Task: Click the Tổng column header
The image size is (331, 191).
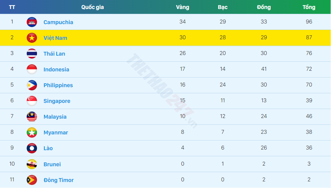Action: tap(309, 7)
